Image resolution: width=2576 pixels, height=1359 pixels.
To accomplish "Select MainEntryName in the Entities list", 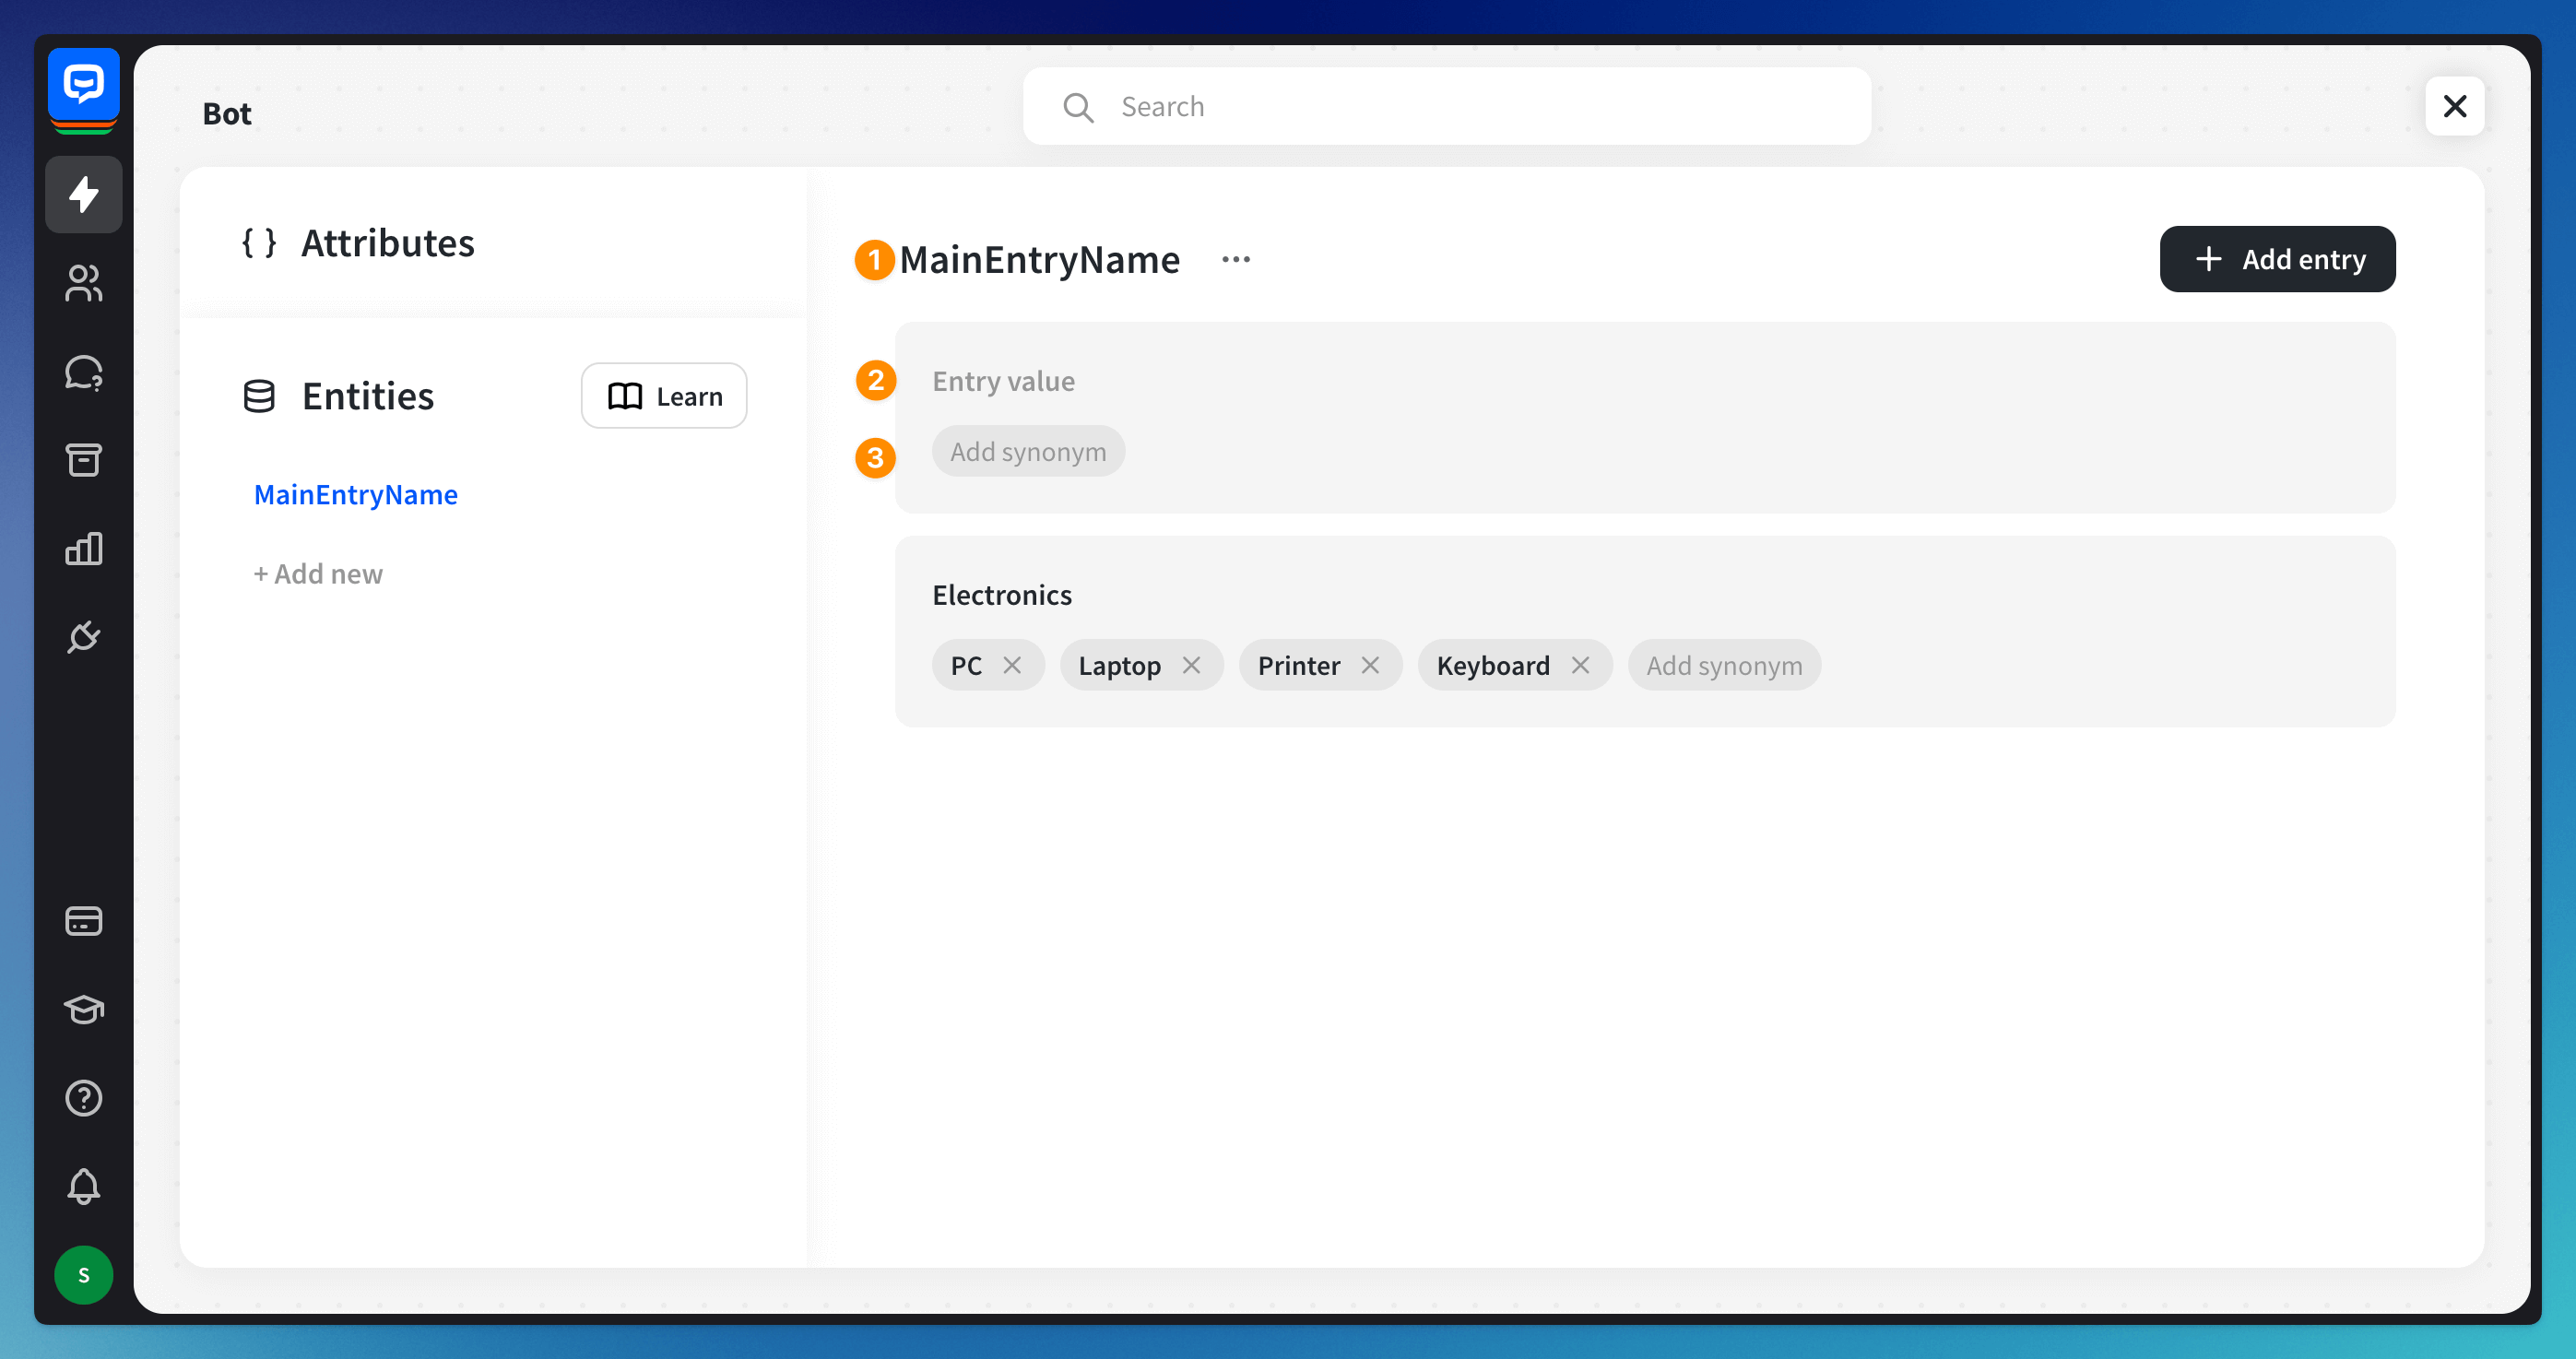I will click(x=355, y=494).
